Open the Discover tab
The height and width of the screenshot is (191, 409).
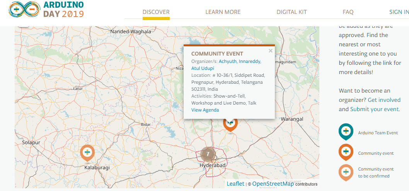(156, 12)
